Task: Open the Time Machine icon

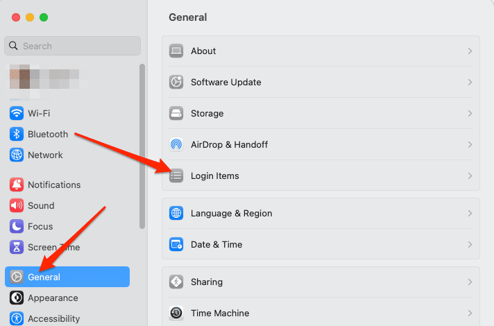Action: [x=176, y=313]
